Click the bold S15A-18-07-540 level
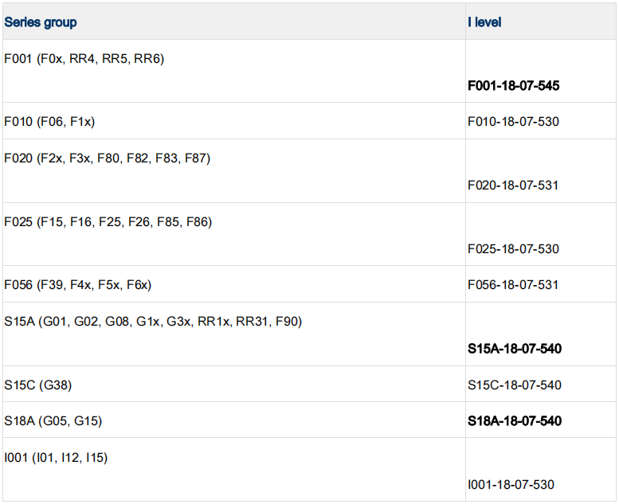The image size is (619, 504). point(515,349)
